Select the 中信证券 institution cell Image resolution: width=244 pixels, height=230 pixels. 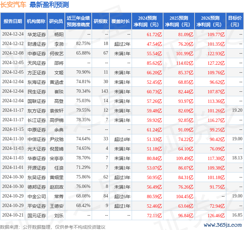37,139
